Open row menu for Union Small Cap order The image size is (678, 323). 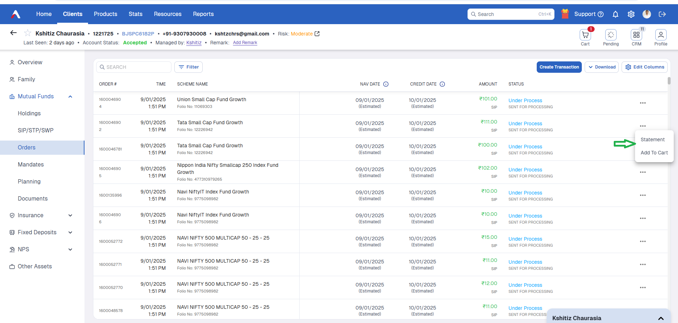tap(643, 103)
